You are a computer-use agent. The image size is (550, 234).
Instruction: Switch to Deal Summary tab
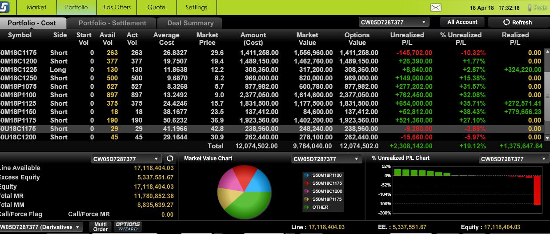coord(190,23)
